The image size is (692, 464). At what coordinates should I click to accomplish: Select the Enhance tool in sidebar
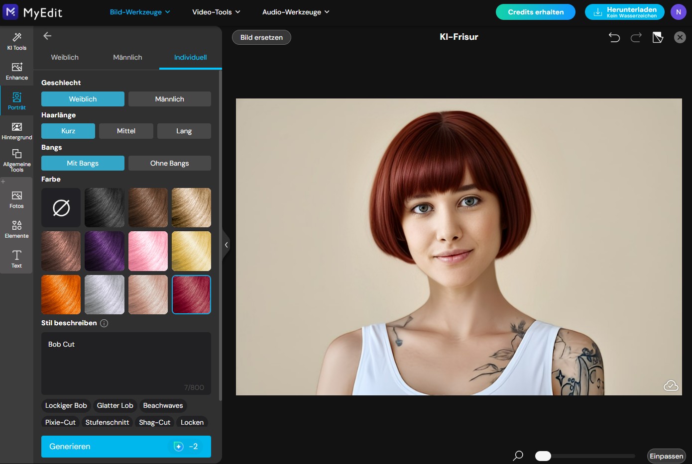tap(16, 72)
